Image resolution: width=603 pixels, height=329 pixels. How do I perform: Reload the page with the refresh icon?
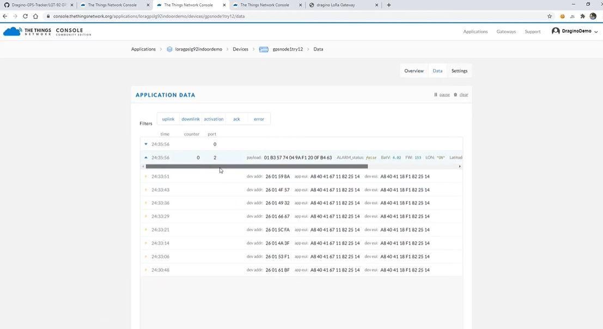tap(26, 16)
